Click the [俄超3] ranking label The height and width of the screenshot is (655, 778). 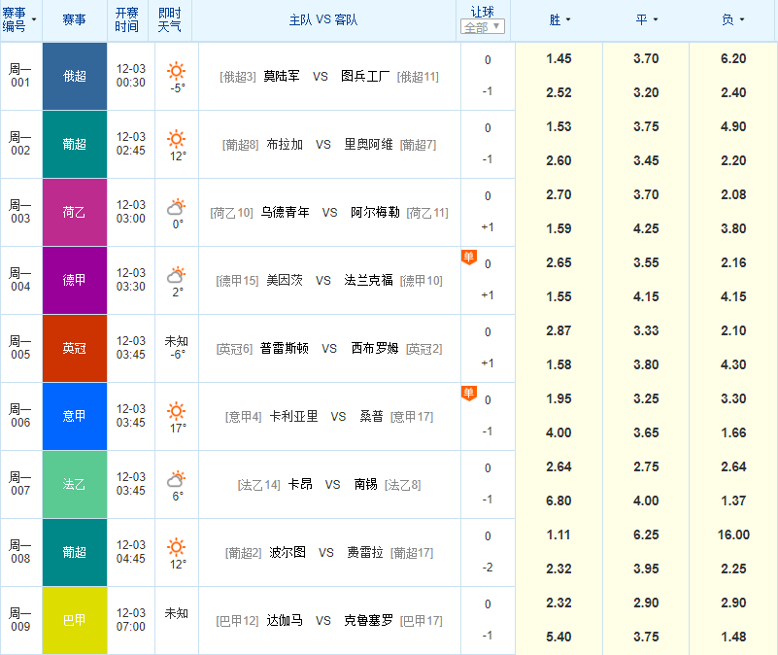(x=238, y=77)
